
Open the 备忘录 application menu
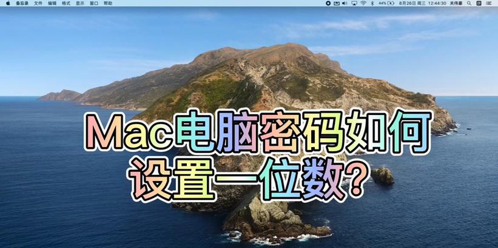(22, 3)
